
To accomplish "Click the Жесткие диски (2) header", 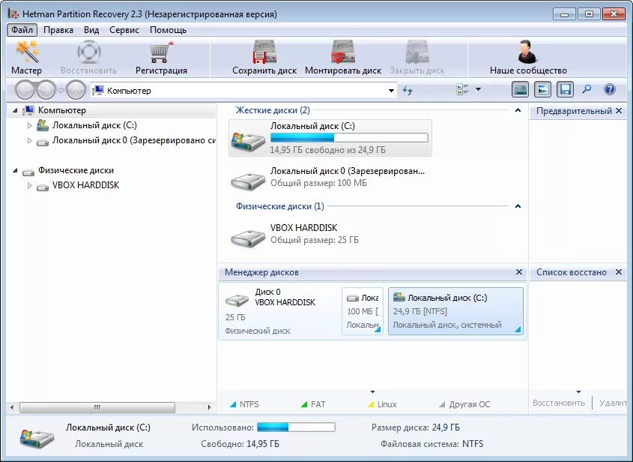I will [273, 110].
